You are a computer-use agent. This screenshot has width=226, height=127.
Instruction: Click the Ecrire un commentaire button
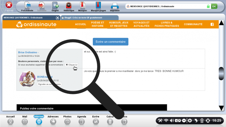pos(111,42)
